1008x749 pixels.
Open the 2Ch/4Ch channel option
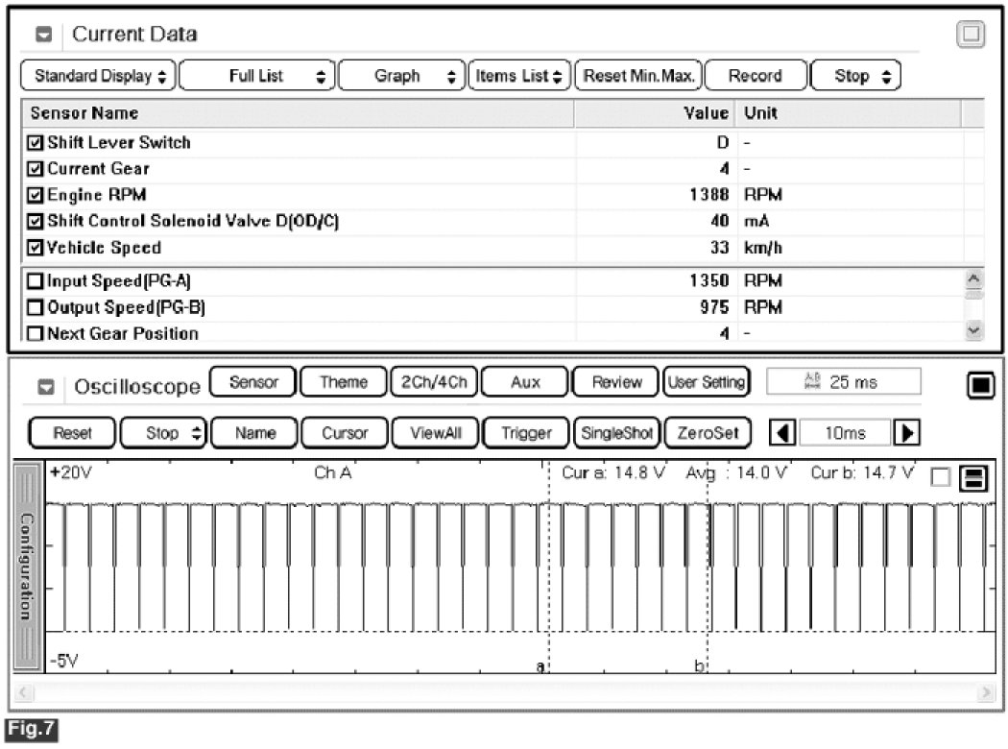(x=433, y=382)
